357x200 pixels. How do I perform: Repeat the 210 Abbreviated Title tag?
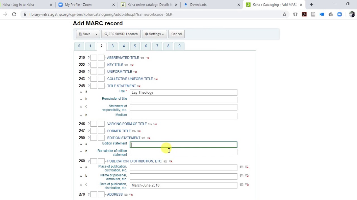tap(142, 58)
